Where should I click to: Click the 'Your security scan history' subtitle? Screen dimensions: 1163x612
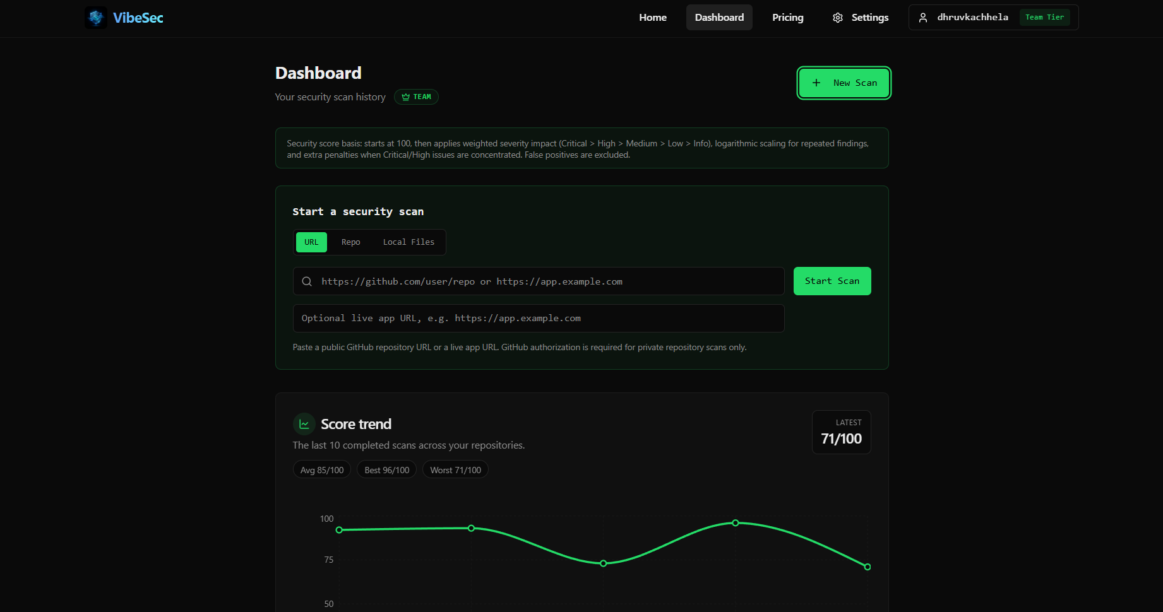[330, 97]
